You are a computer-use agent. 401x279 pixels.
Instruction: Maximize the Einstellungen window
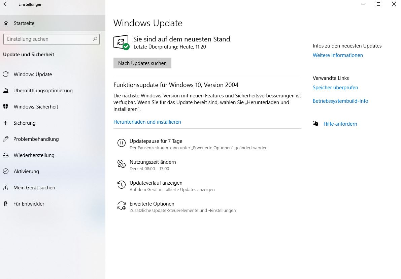[378, 4]
